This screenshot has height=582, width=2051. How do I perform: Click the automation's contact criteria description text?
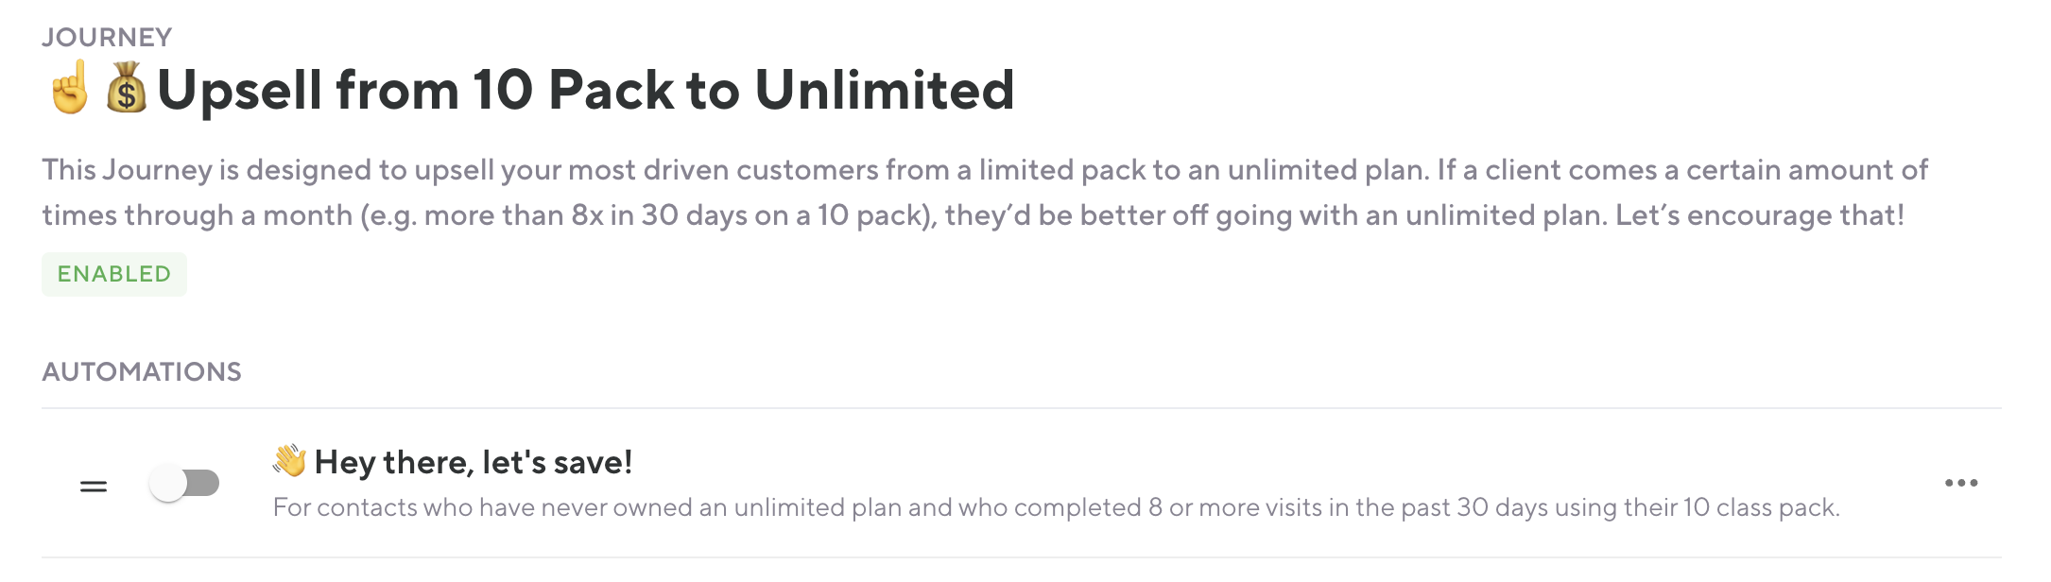click(1056, 508)
